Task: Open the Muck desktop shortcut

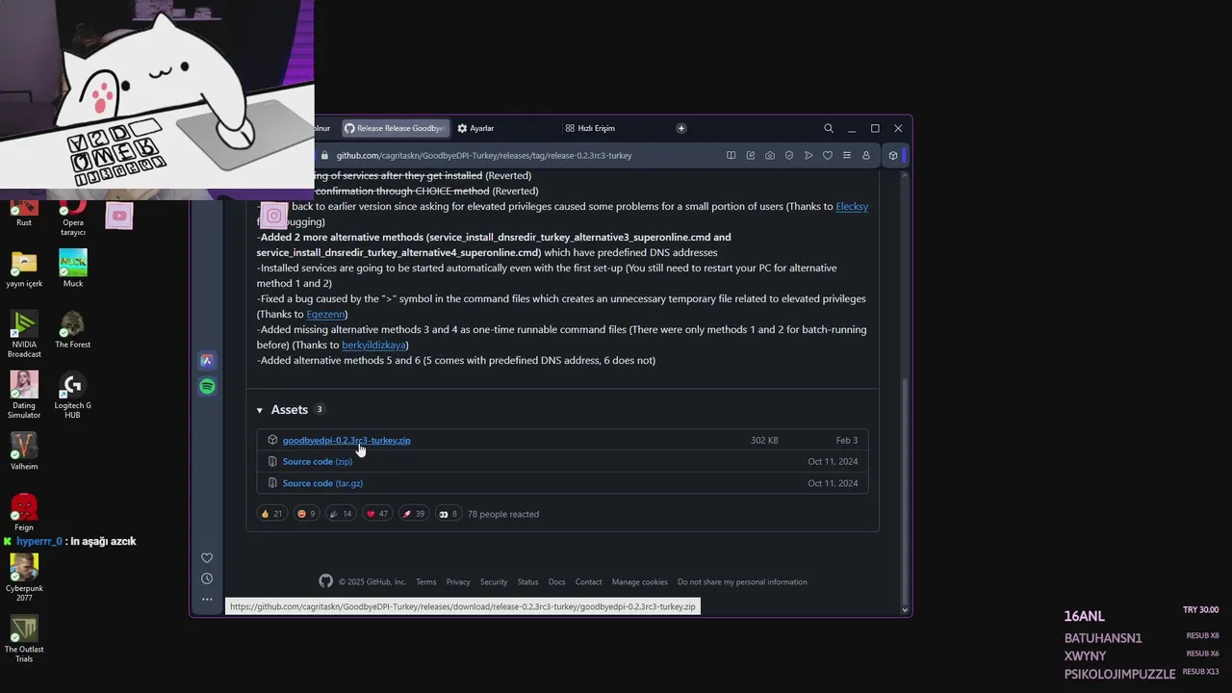Action: (73, 269)
